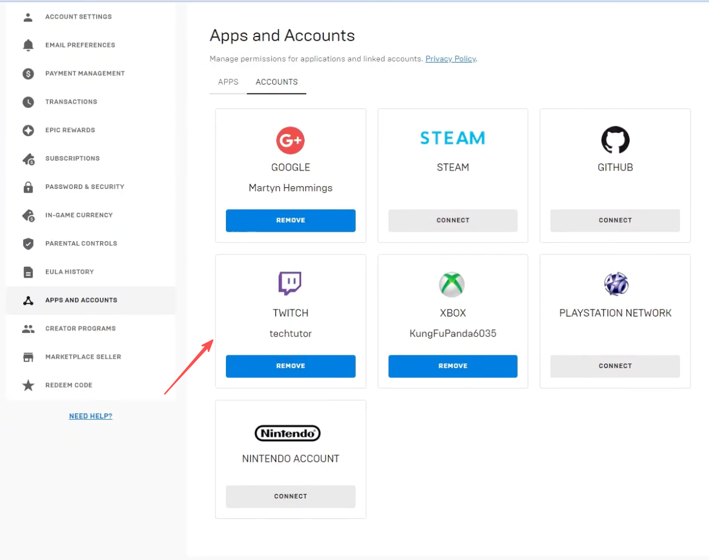Open Payment Management dollar icon
The image size is (709, 560).
click(x=28, y=74)
